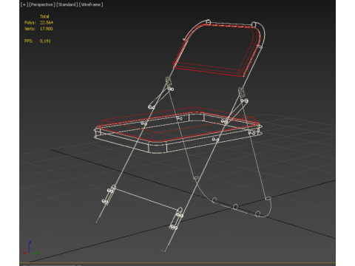Select the red seat cushion wireframe
355x266 pixels.
pyautogui.click(x=177, y=124)
